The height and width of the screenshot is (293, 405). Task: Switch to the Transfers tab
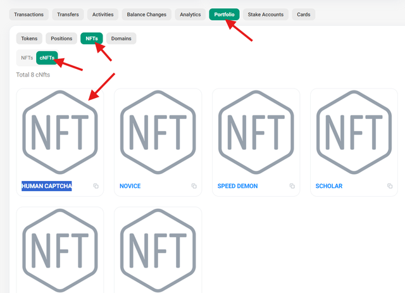pyautogui.click(x=68, y=15)
